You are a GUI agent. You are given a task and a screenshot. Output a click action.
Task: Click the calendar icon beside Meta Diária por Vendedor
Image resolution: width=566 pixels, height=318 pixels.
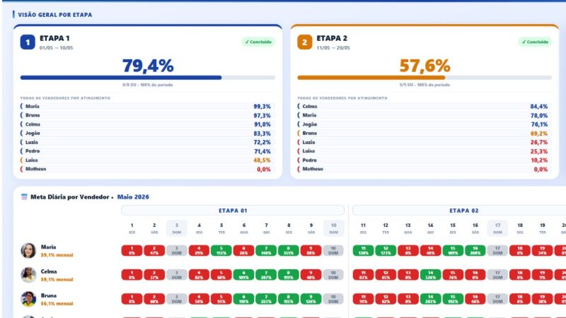(x=24, y=197)
